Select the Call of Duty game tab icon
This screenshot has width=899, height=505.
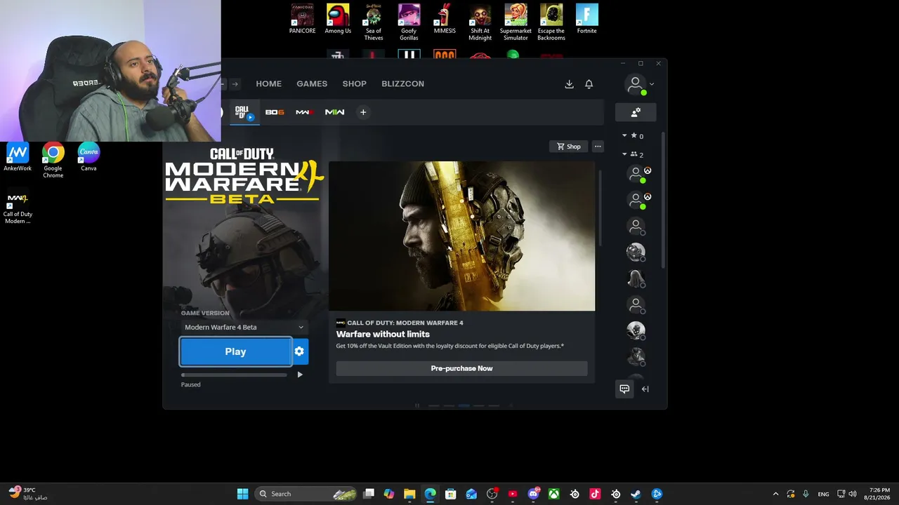tap(243, 112)
